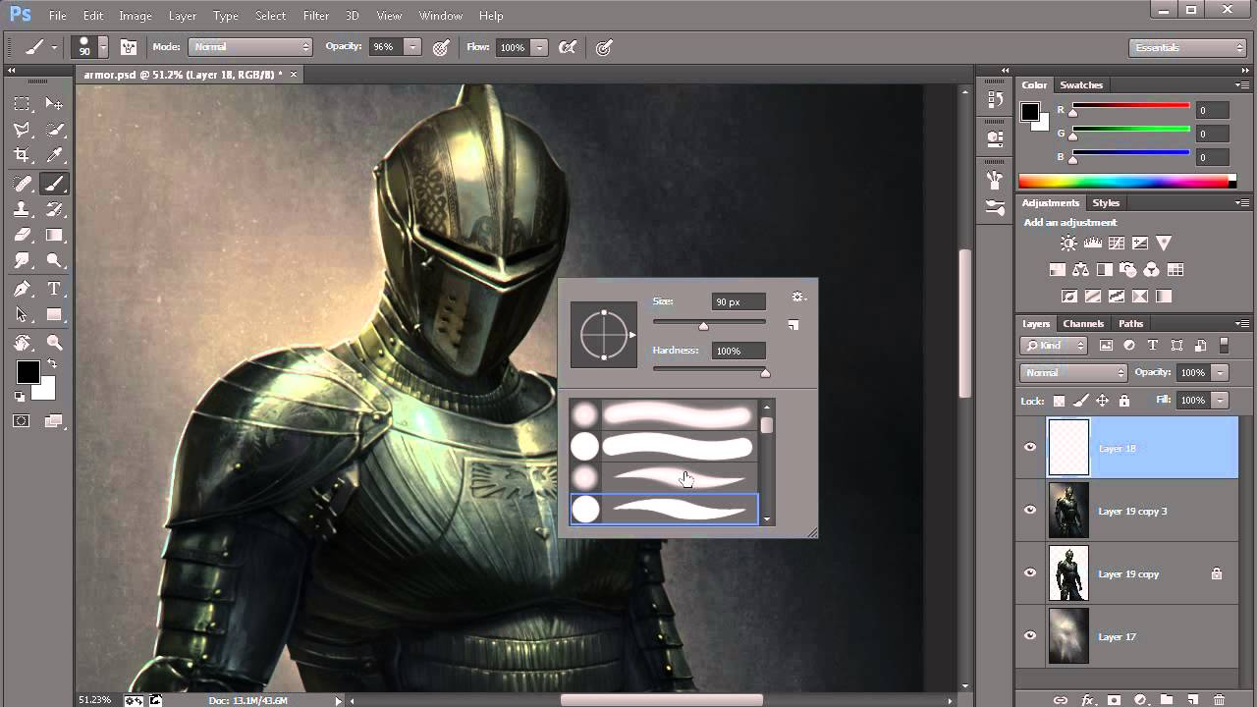Viewport: 1257px width, 707px height.
Task: Open layer Fill dropdown arrow
Action: coord(1220,401)
